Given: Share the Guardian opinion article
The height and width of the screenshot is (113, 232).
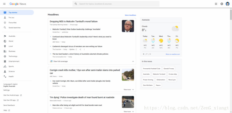Looking at the screenshot, I should pos(80,49).
